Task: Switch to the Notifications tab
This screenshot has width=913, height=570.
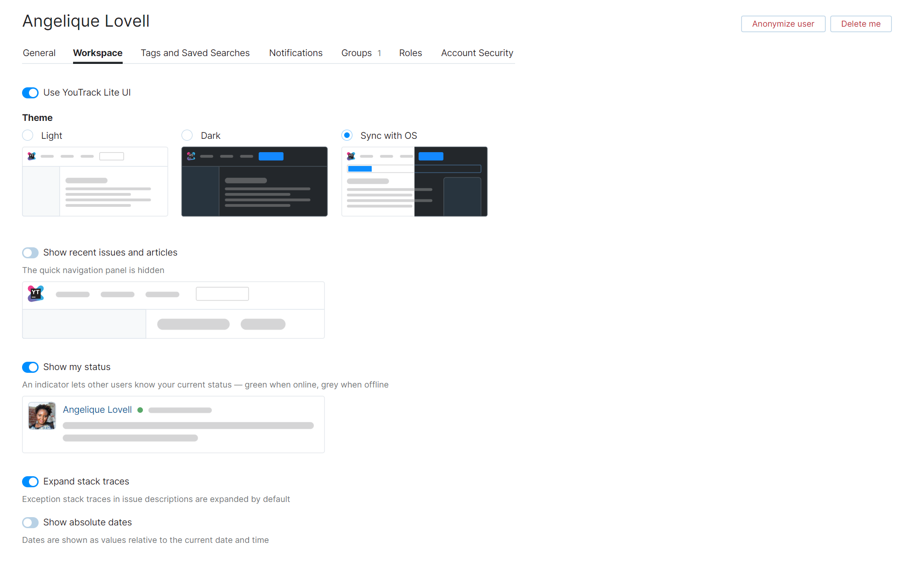Action: pyautogui.click(x=295, y=53)
